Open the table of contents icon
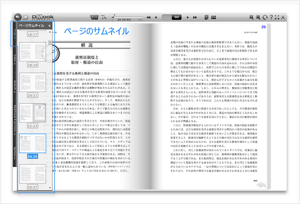The image size is (300, 204). point(94,17)
